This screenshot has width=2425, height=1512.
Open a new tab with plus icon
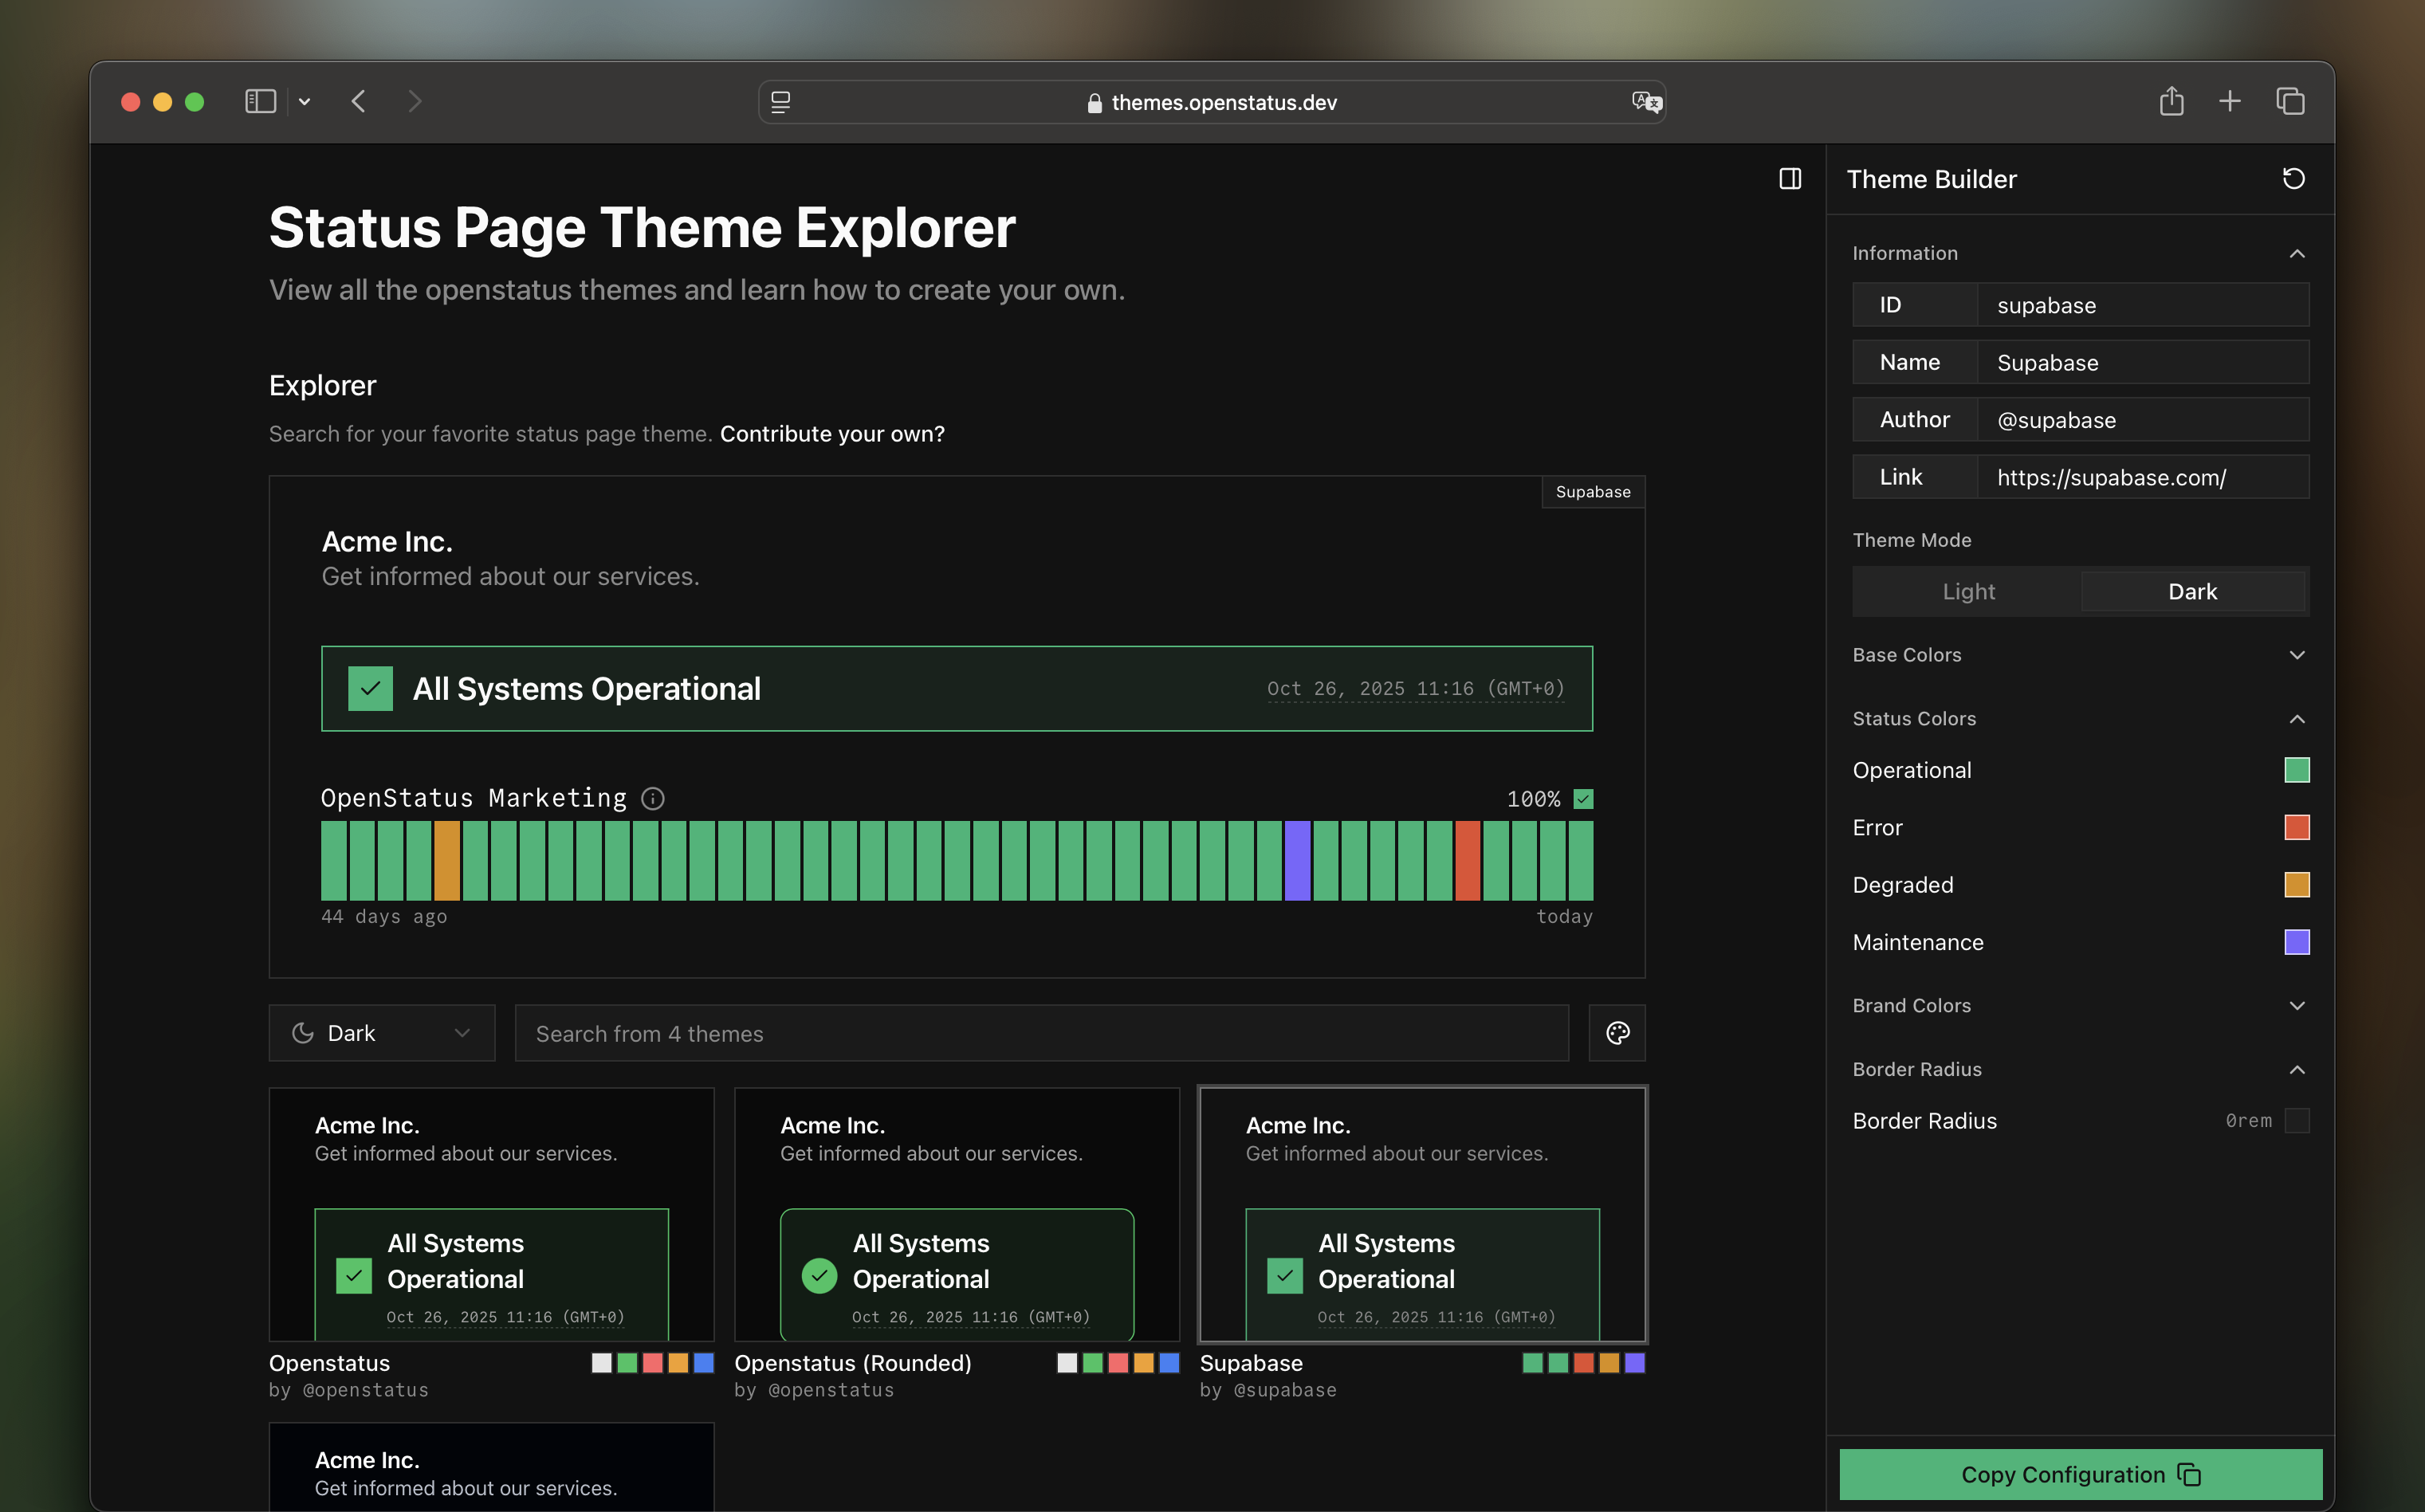(2229, 102)
